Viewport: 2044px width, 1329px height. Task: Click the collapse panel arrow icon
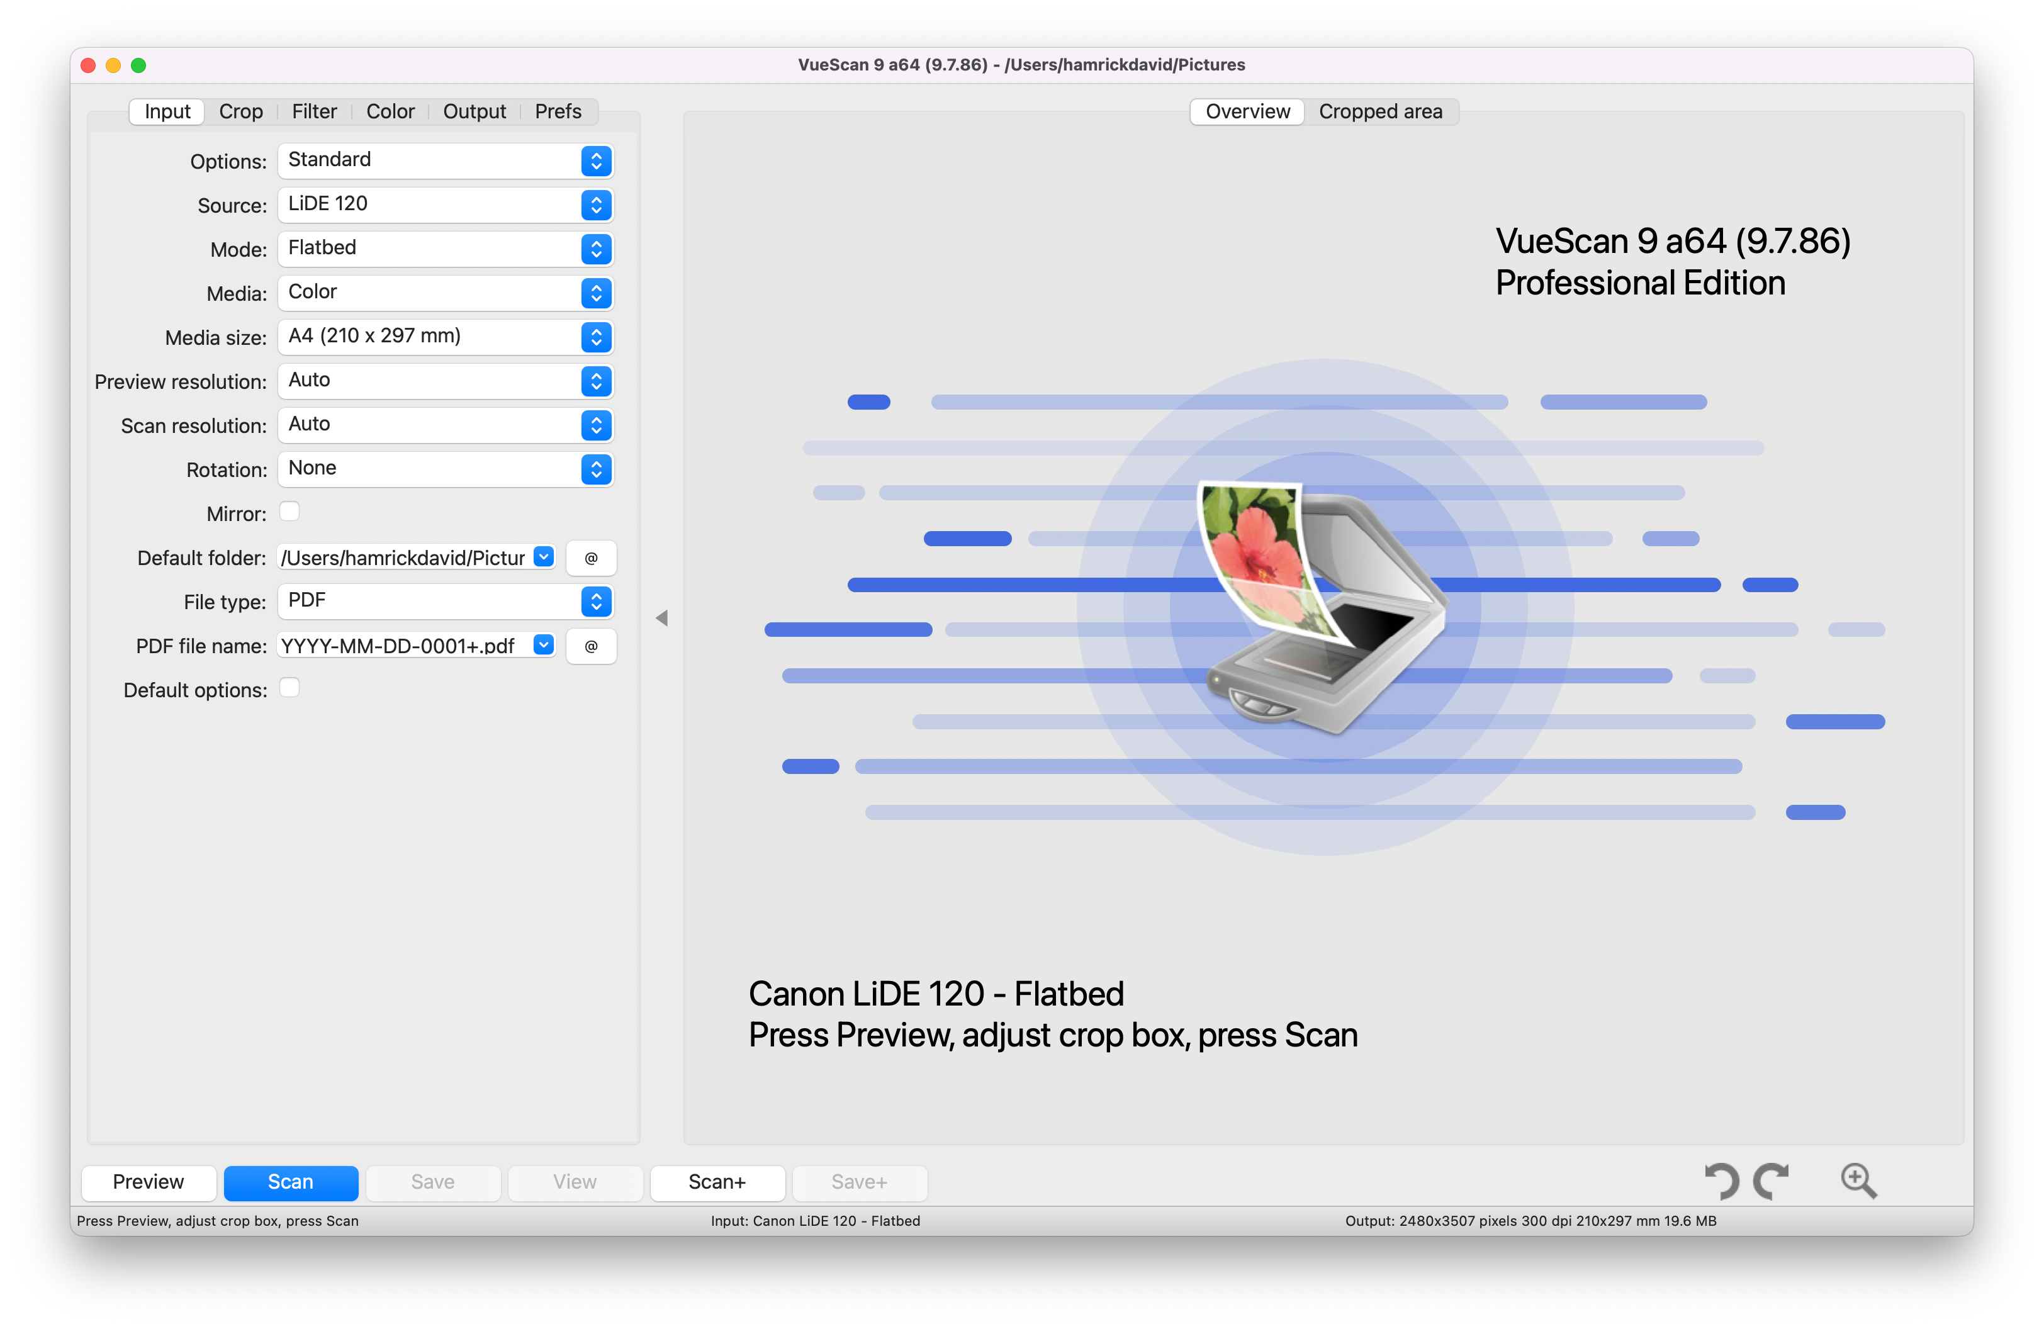tap(663, 619)
